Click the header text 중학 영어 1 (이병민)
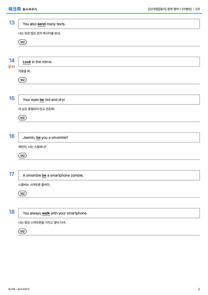Screen dimensions: 208x295 pos(180,9)
